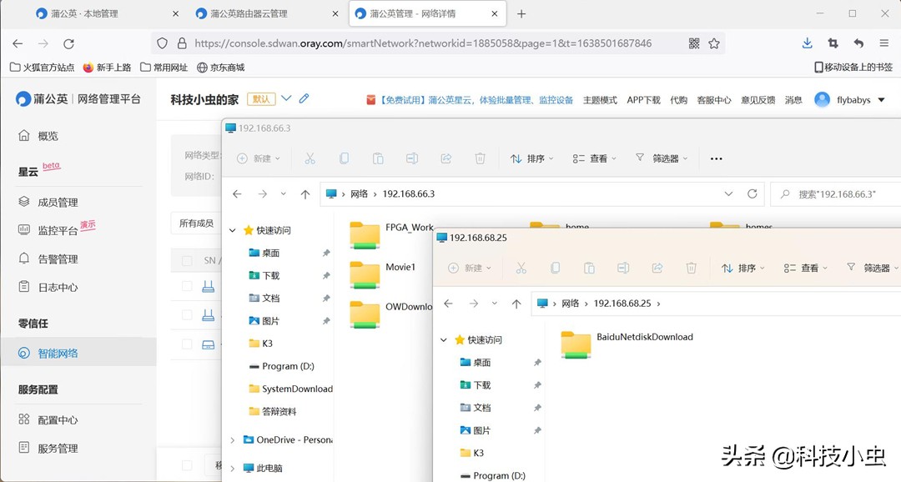Tick the third member row checkbox
This screenshot has height=482, width=901.
(x=187, y=344)
